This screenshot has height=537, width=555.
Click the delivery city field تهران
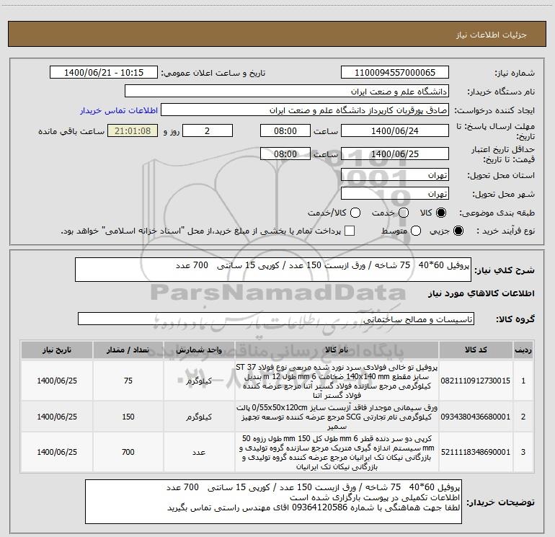point(395,194)
